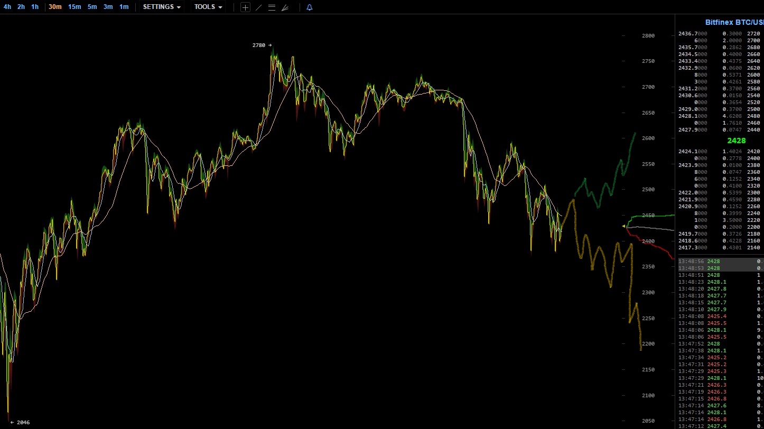
Task: Set the chart interval to 1h
Action: [35, 7]
